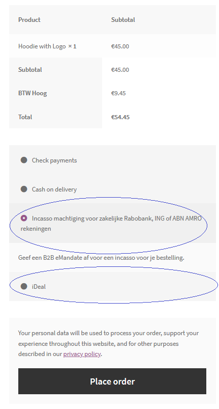The width and height of the screenshot is (219, 409).
Task: Click the €54.45 total amount
Action: click(120, 117)
